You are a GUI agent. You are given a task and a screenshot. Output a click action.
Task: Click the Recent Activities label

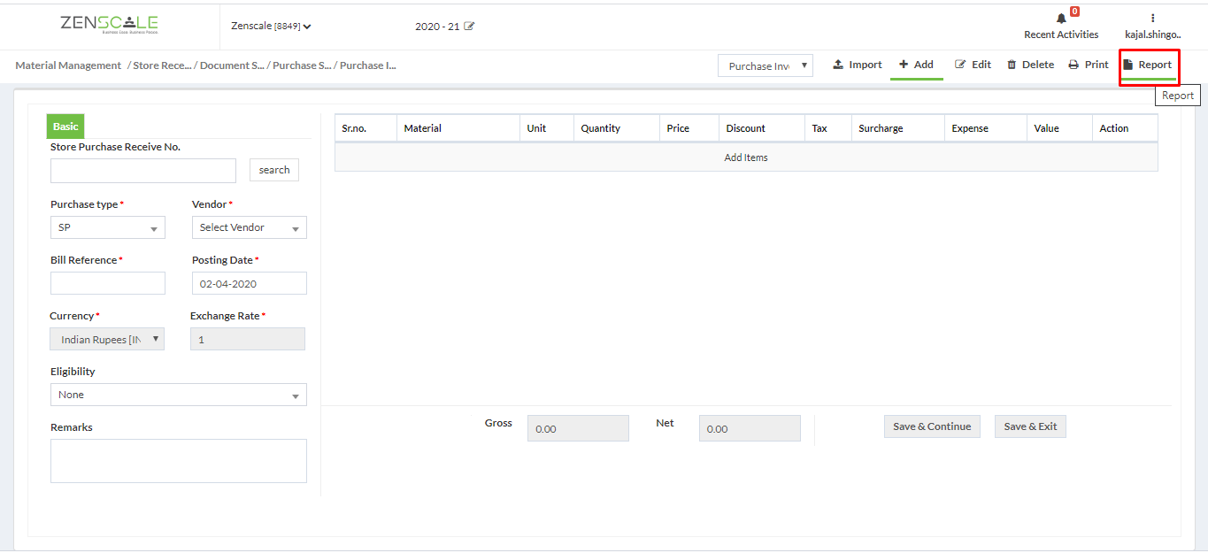(x=1061, y=35)
